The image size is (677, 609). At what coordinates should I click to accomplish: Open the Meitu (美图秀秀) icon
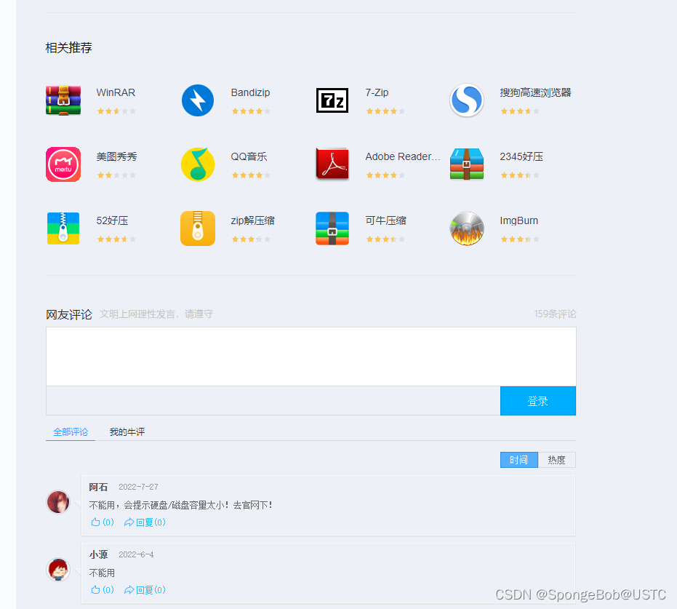pos(63,164)
